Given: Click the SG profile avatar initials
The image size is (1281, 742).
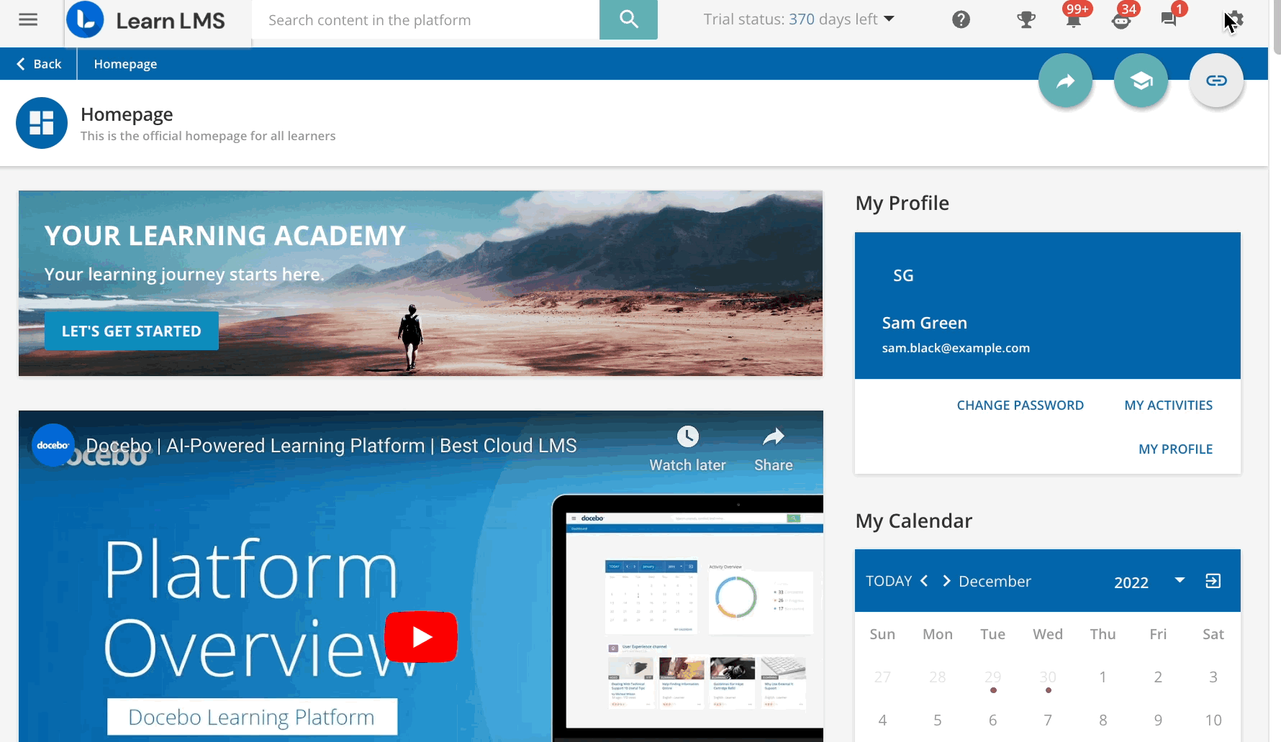Looking at the screenshot, I should (903, 275).
